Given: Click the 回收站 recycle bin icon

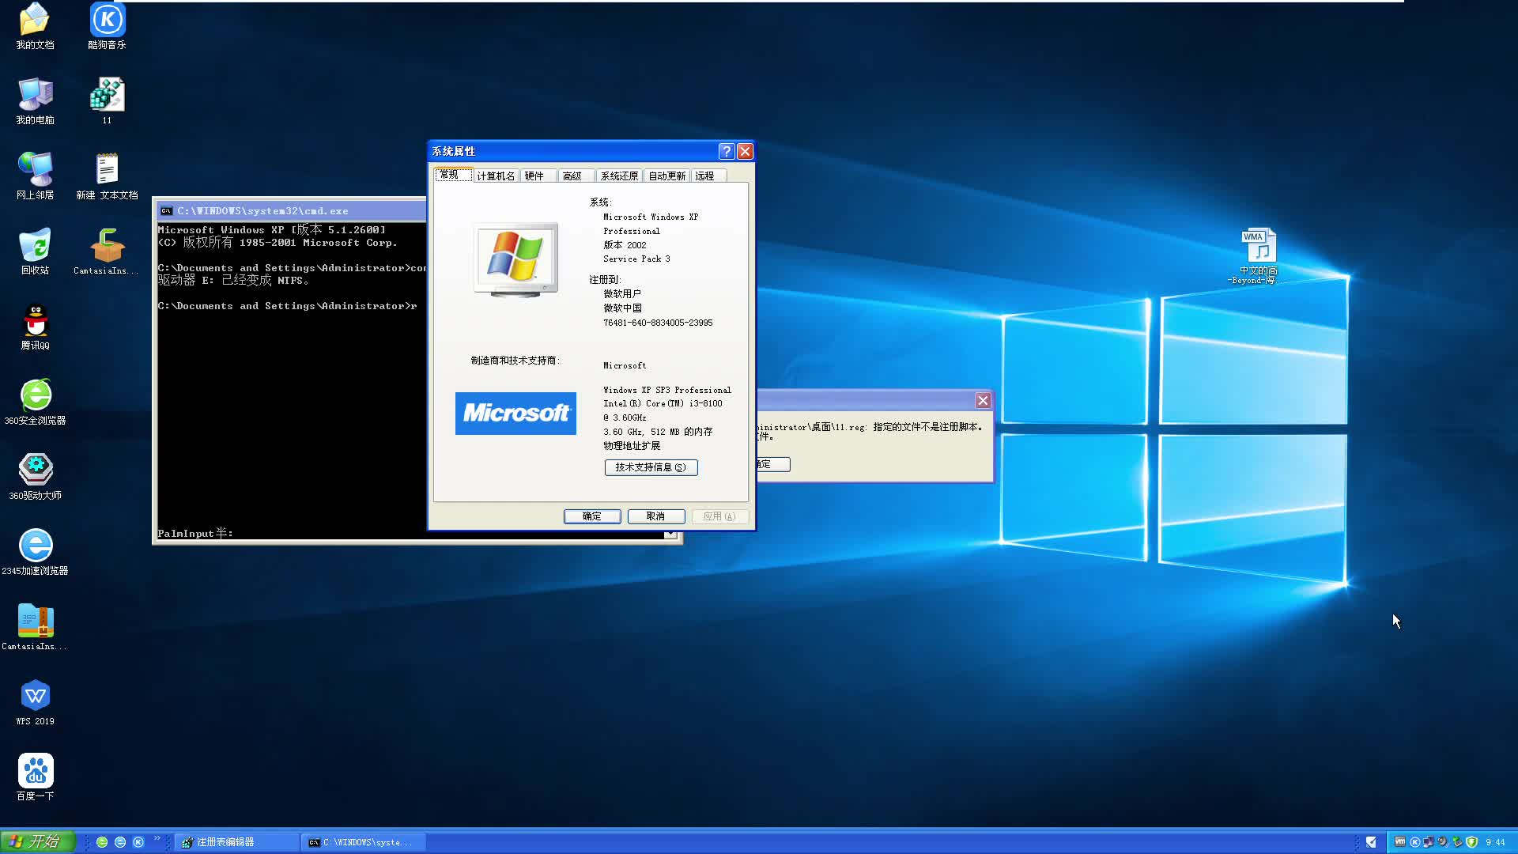Looking at the screenshot, I should 35,248.
